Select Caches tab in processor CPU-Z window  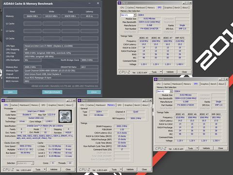point(14,105)
